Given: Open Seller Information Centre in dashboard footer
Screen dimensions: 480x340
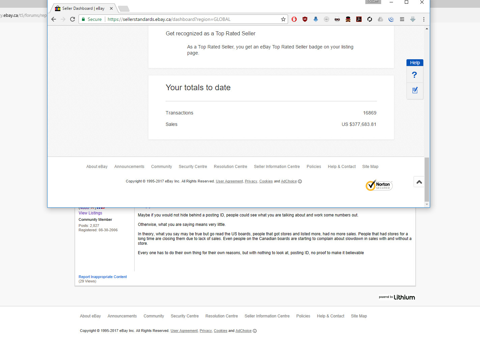Looking at the screenshot, I should pos(277,167).
